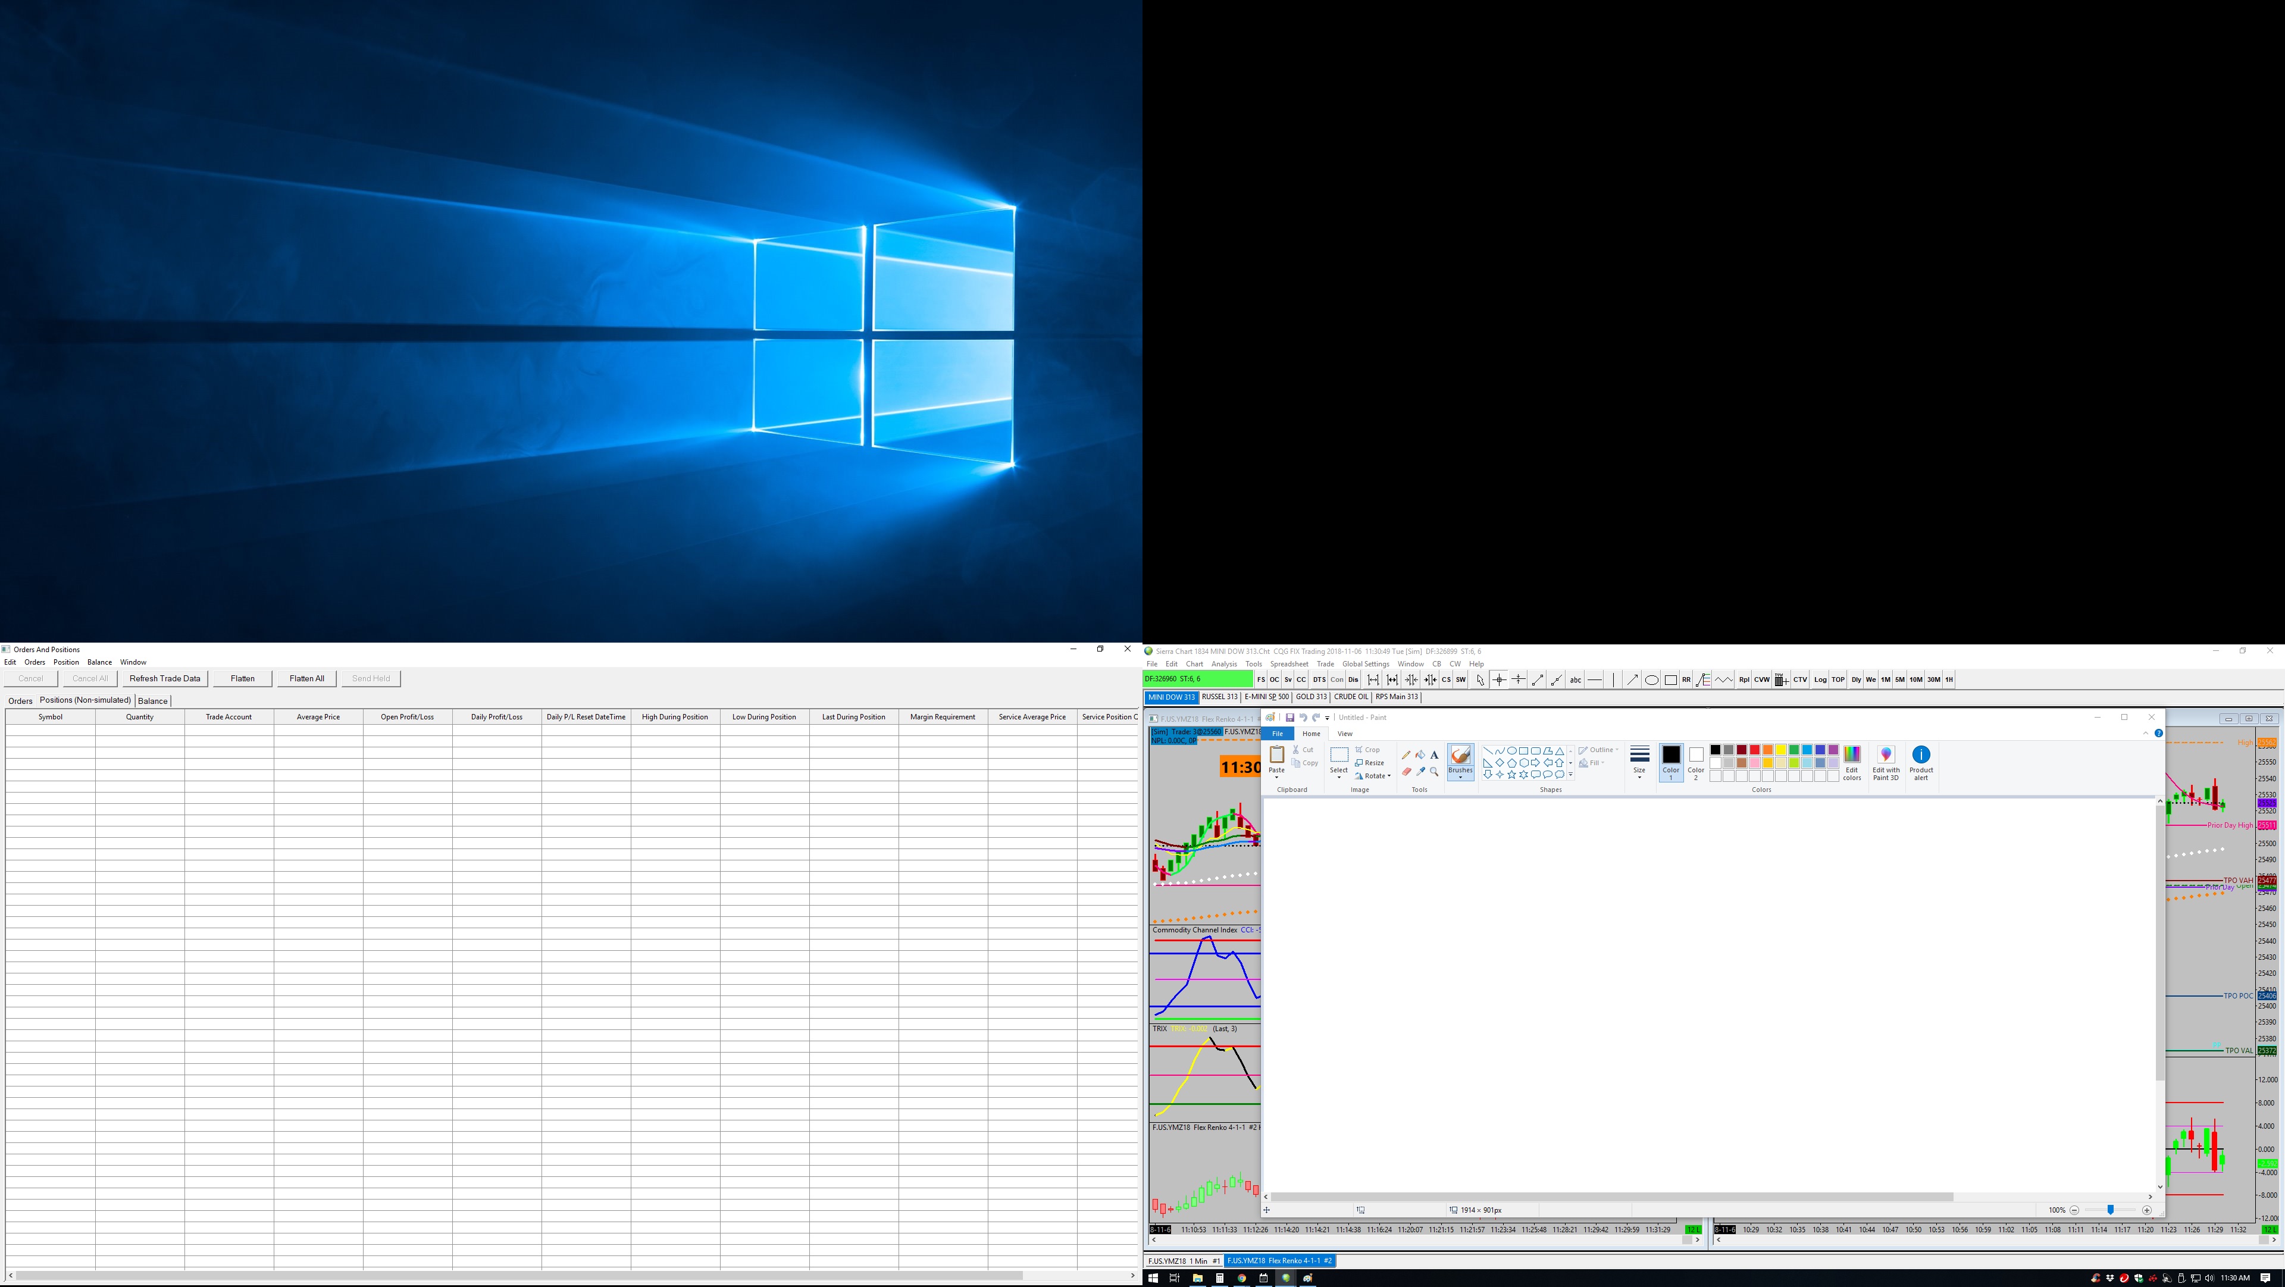Toggle the TOP toolbar button
The image size is (2285, 1287).
click(1838, 680)
